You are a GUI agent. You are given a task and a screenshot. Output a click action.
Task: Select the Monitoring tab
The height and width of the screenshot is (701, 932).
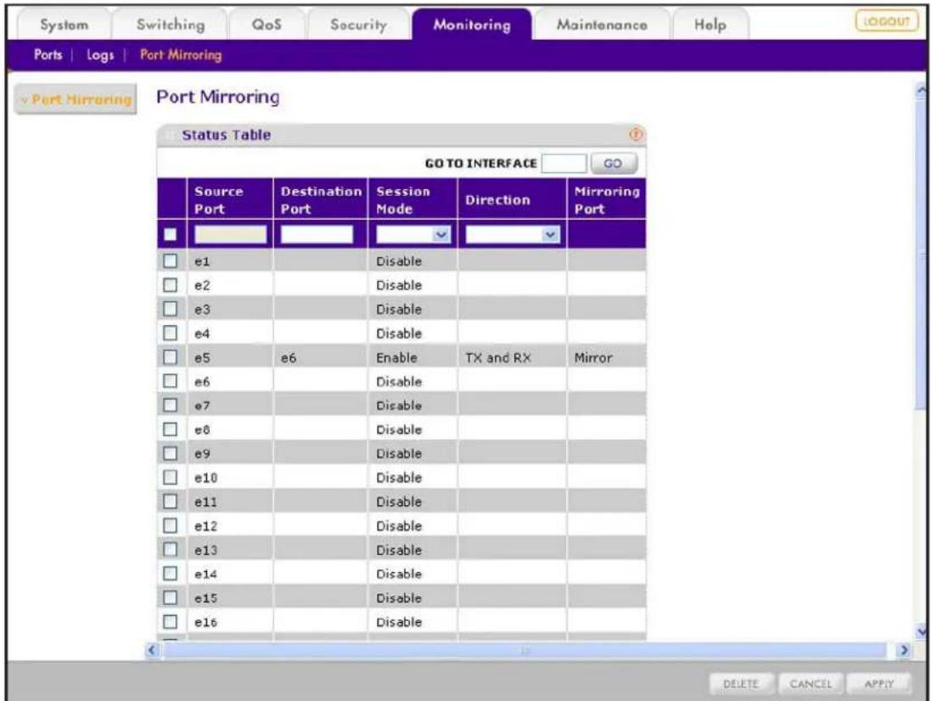(472, 25)
